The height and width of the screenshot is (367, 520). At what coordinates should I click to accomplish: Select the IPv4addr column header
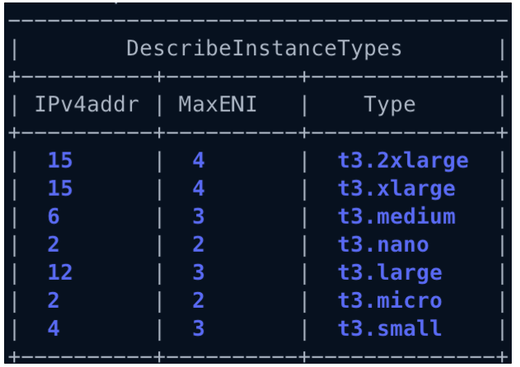coord(87,105)
